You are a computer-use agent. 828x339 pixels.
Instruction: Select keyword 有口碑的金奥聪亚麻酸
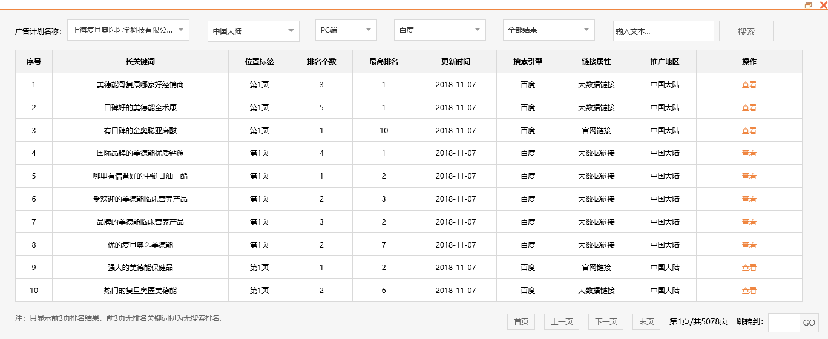click(140, 131)
